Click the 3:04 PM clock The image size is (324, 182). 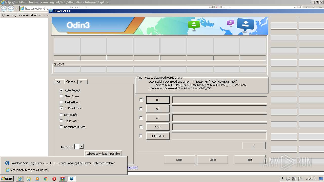[x=311, y=179]
